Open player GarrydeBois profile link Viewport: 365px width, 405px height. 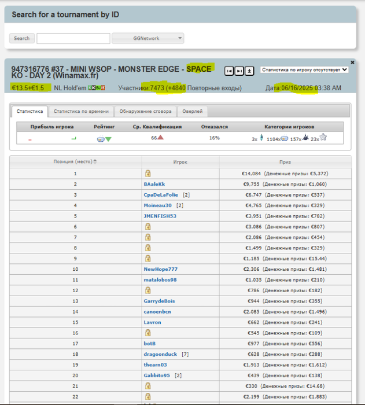[160, 301]
